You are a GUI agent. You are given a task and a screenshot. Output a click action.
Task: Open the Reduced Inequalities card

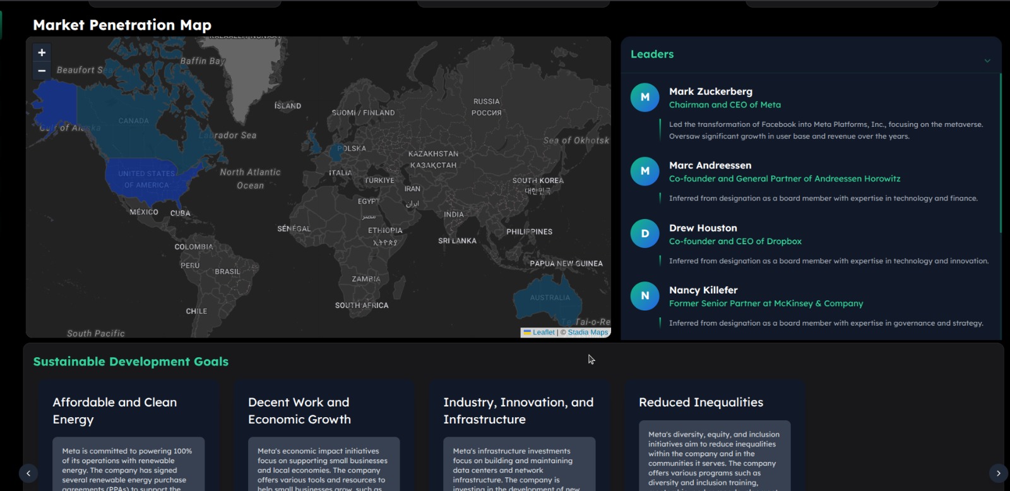click(715, 435)
